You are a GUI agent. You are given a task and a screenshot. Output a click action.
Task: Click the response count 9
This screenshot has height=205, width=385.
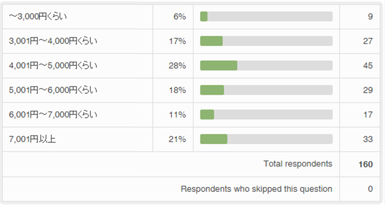click(370, 17)
